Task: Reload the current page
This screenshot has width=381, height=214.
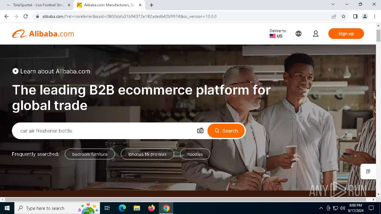Action: coord(26,16)
